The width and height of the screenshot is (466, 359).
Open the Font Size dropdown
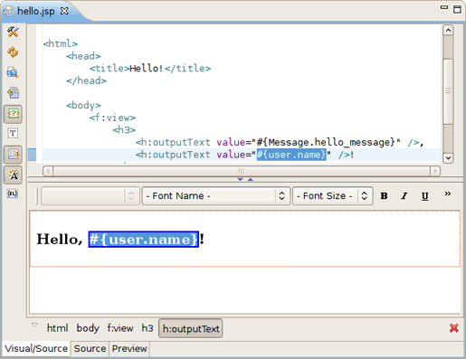coord(332,196)
